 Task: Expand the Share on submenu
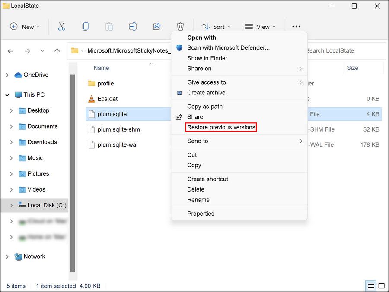[301, 69]
